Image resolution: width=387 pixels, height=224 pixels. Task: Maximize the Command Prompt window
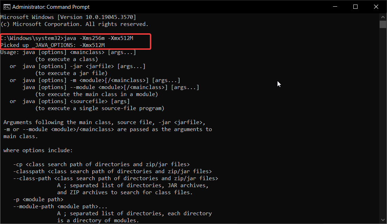(355, 7)
